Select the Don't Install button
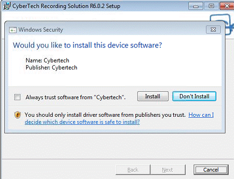234x179 pixels. click(x=194, y=96)
